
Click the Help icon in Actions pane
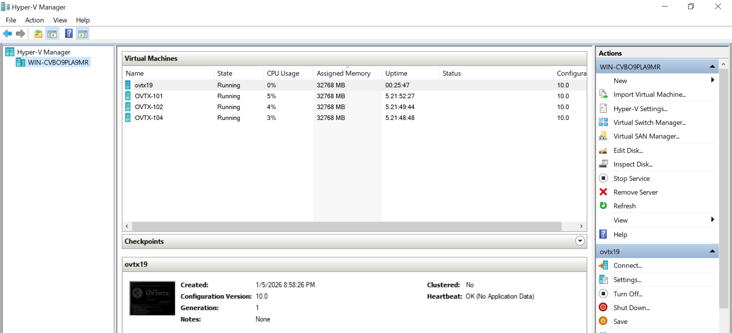click(603, 234)
